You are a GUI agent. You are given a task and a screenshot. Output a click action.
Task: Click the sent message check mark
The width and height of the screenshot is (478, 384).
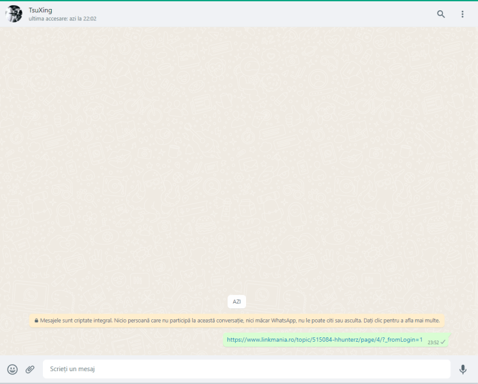(x=443, y=342)
